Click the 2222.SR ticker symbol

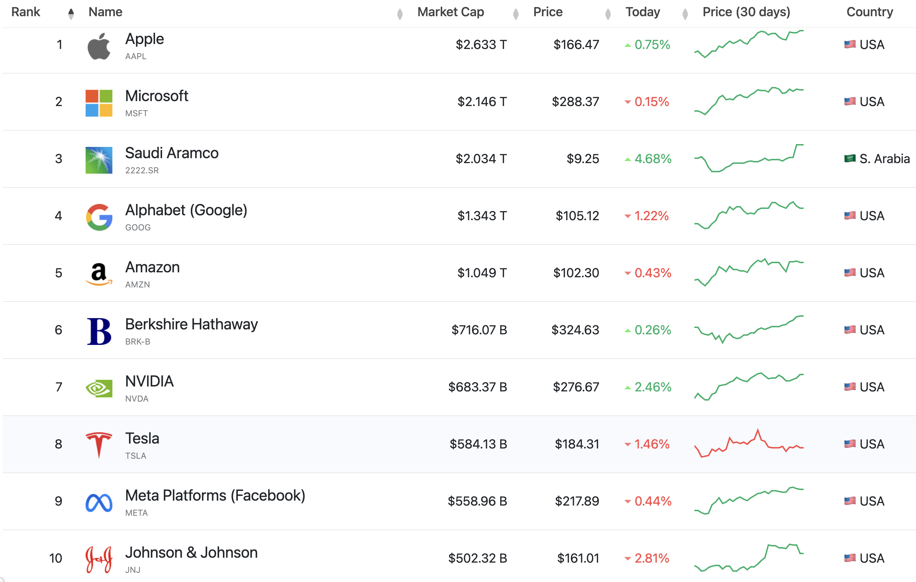[142, 171]
